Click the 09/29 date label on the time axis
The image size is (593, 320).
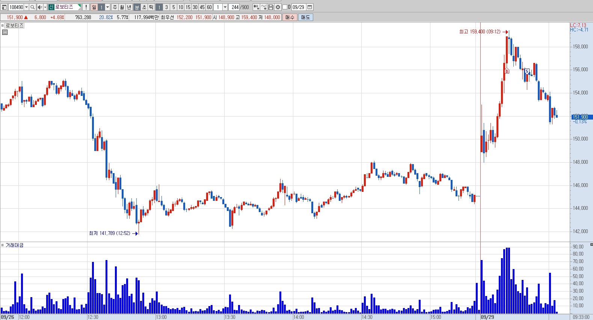point(487,317)
